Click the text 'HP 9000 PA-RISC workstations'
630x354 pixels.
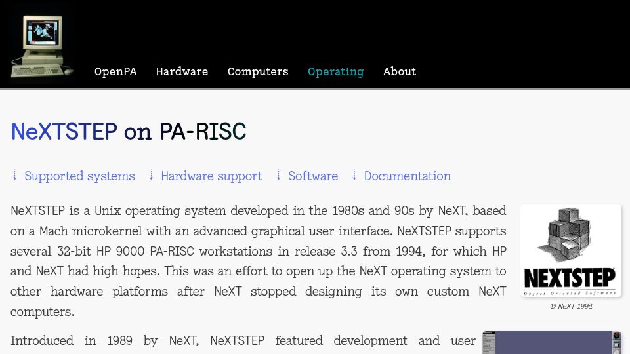184,251
